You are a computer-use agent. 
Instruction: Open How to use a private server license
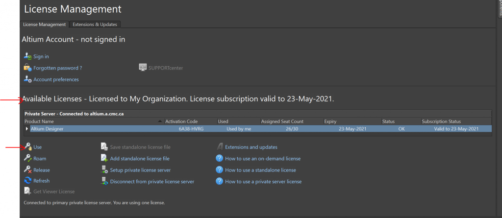click(263, 182)
